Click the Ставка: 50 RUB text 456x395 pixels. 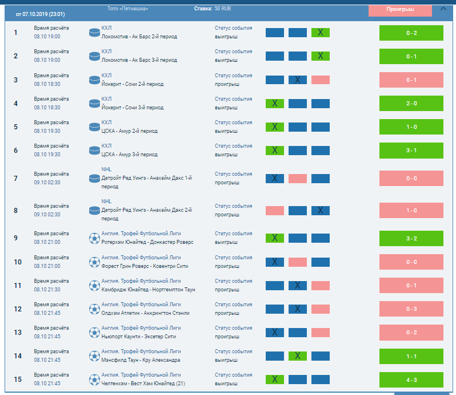click(213, 9)
